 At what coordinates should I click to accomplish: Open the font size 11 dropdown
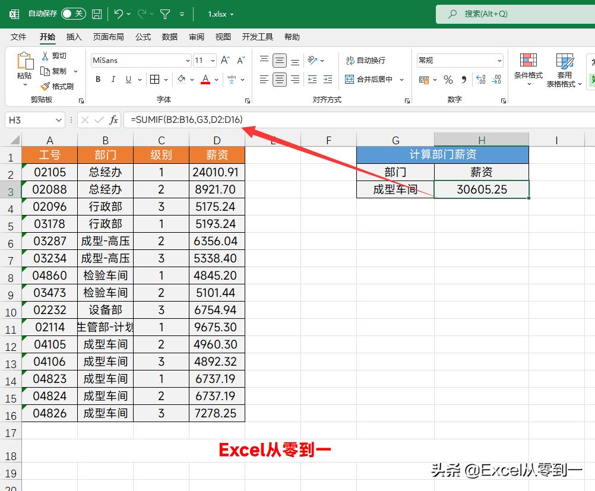click(211, 60)
